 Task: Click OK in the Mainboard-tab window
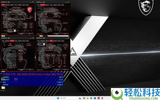[65, 34]
